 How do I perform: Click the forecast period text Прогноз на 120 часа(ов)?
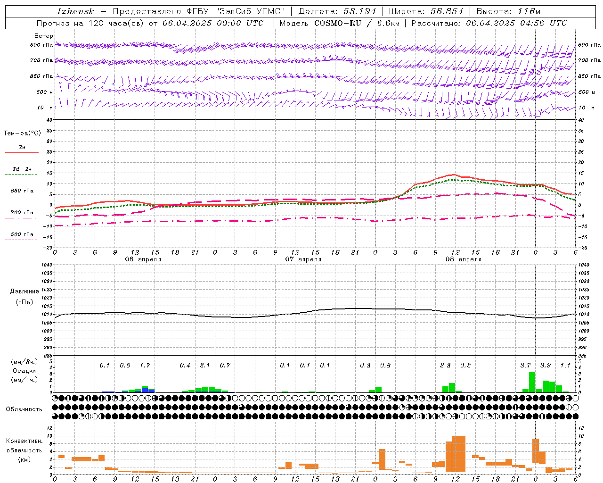coord(90,23)
